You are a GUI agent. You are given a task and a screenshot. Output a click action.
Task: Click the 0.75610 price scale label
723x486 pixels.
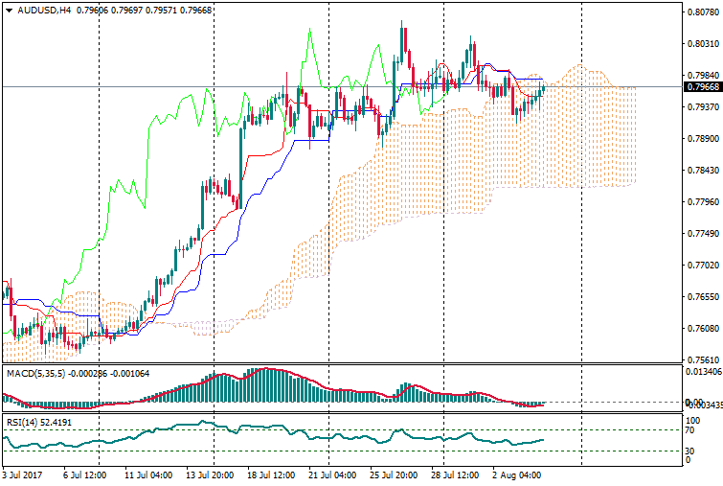702,359
